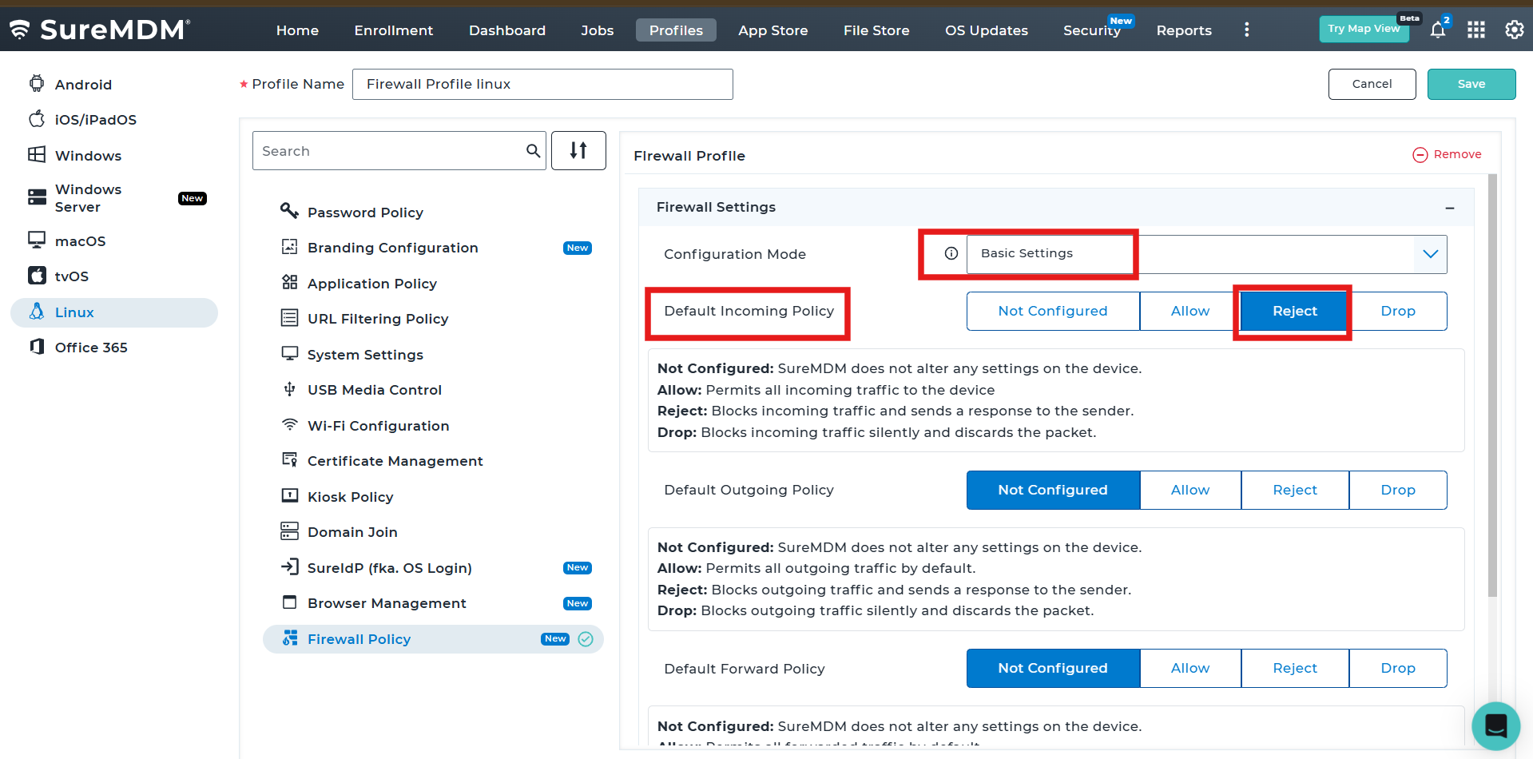Click the USB Media Control icon

[289, 389]
